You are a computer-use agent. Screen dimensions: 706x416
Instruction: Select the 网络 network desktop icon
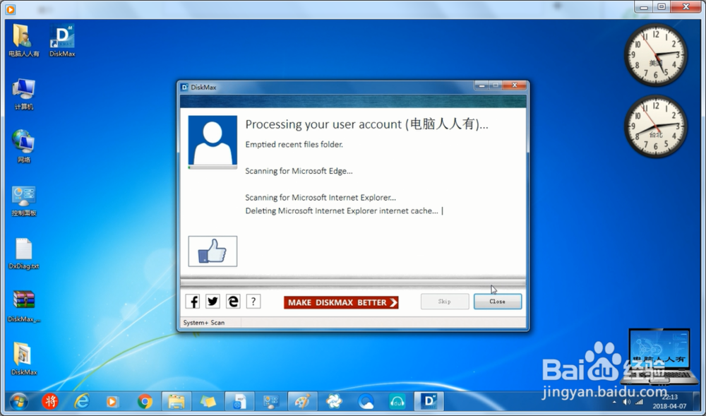point(24,147)
